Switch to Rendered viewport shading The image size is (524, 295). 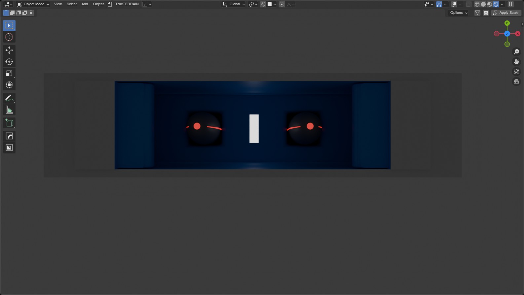click(x=496, y=4)
